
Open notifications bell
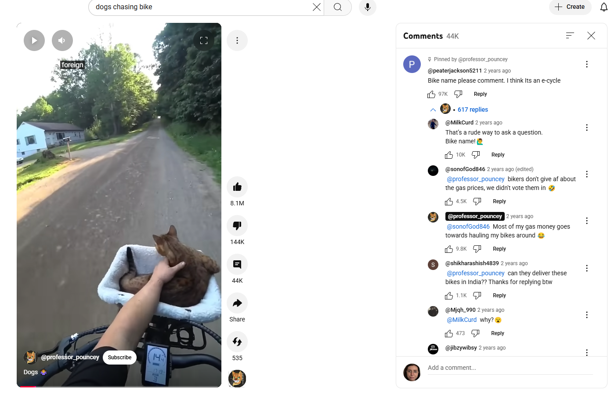tap(604, 7)
